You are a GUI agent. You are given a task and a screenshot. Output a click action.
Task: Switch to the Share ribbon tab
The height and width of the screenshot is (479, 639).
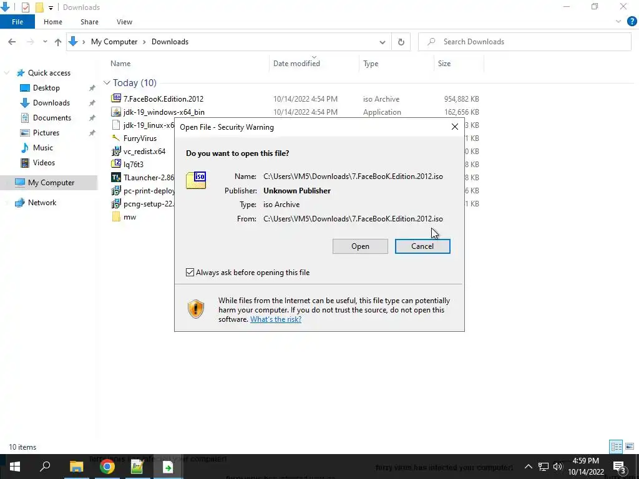point(89,22)
